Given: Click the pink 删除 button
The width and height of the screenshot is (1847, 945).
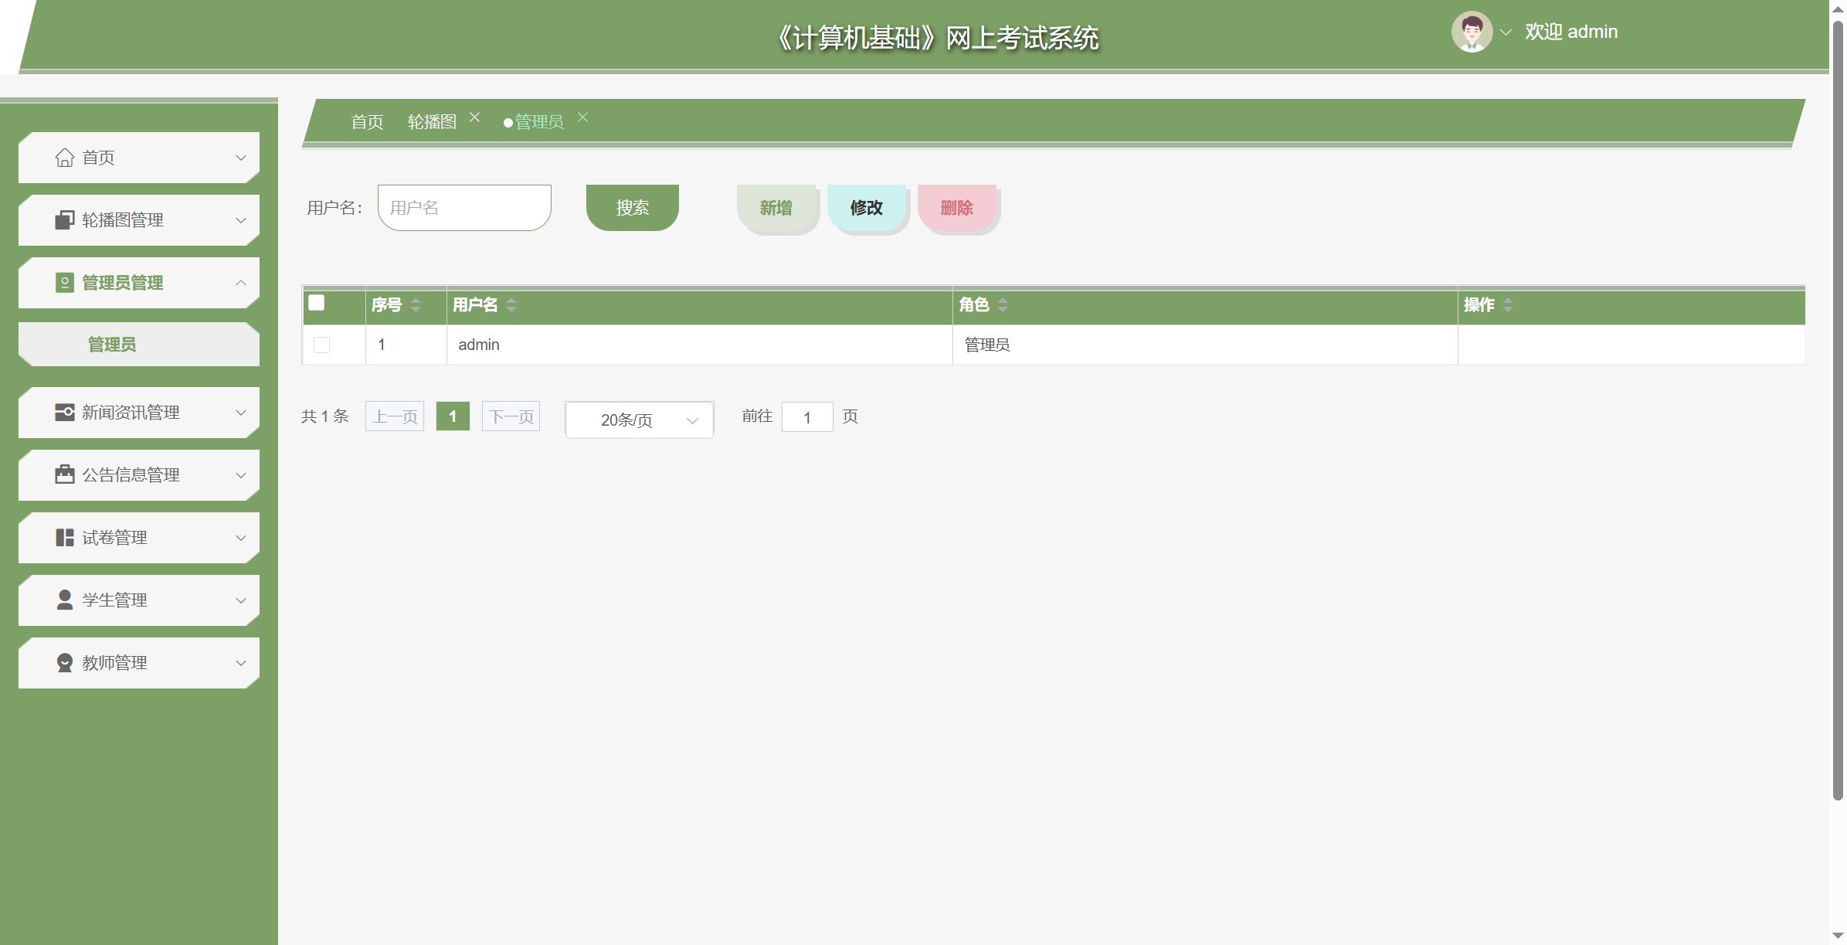Looking at the screenshot, I should (956, 208).
